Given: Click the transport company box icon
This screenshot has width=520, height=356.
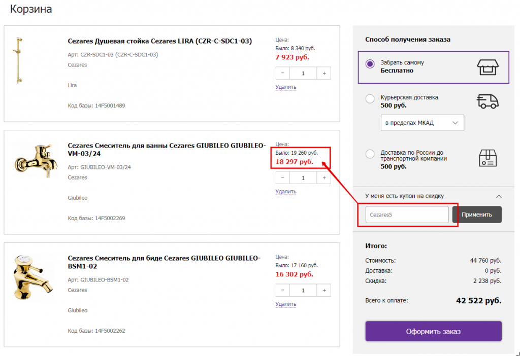Looking at the screenshot, I should click(487, 158).
